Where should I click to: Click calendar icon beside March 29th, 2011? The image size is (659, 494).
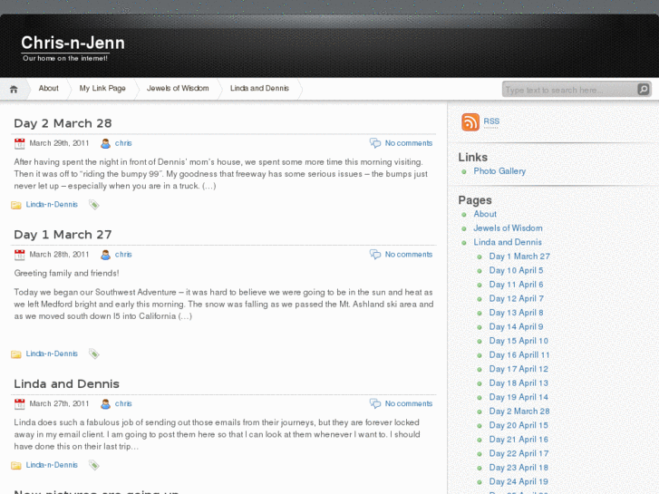[x=19, y=143]
